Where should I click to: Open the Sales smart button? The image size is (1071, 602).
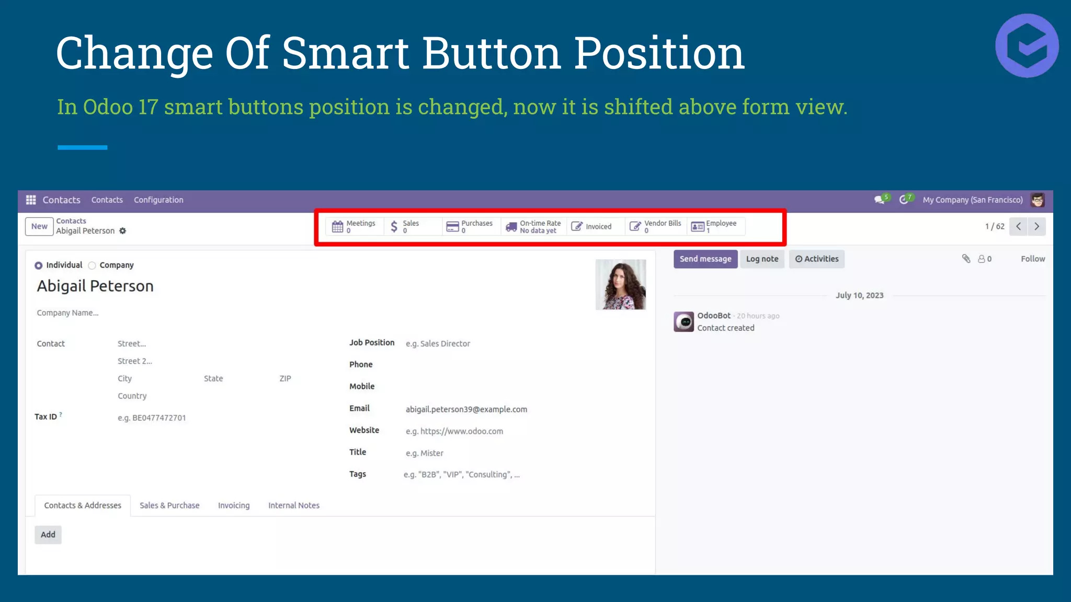coord(413,227)
